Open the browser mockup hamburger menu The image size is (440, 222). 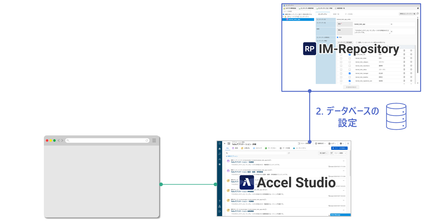tap(154, 140)
